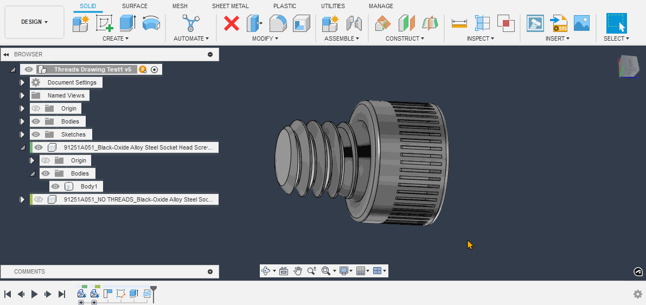The height and width of the screenshot is (305, 646).
Task: Step timeline back one feature
Action: [21, 294]
